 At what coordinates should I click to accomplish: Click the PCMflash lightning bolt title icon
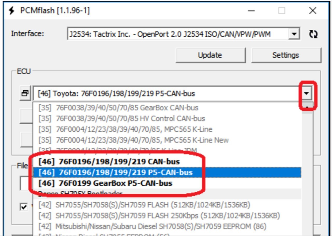[x=12, y=11]
